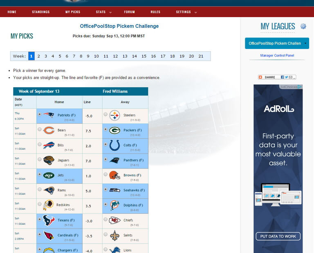This screenshot has height=253, width=314.
Task: Click the Cardinals team logo
Action: [x=49, y=235]
